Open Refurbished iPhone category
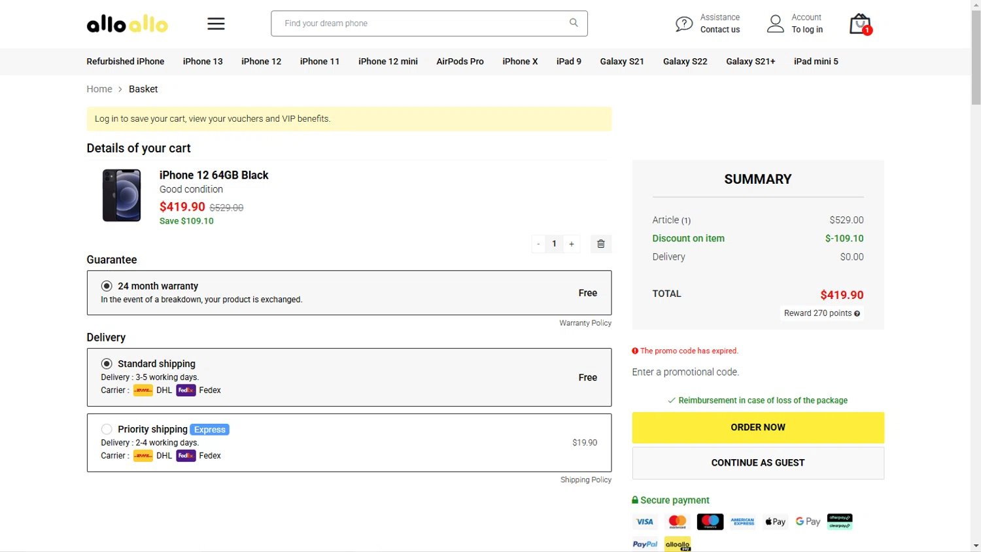981x552 pixels. pyautogui.click(x=126, y=61)
